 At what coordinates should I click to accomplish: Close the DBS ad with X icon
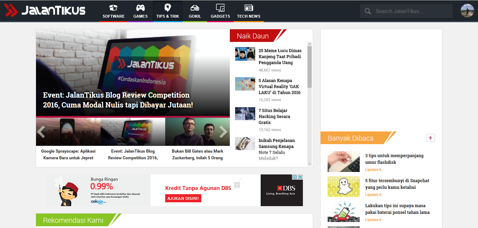click(301, 177)
